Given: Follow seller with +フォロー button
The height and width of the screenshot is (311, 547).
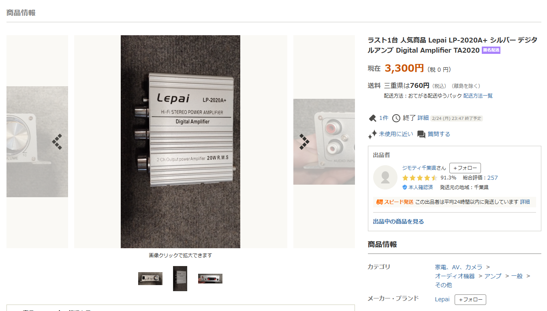Looking at the screenshot, I should (x=465, y=168).
